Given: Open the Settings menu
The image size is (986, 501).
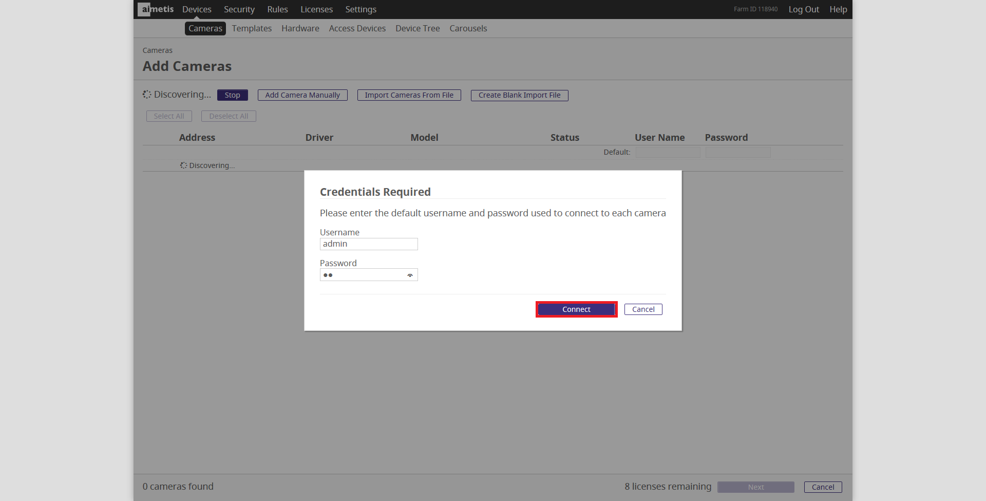Looking at the screenshot, I should point(361,9).
